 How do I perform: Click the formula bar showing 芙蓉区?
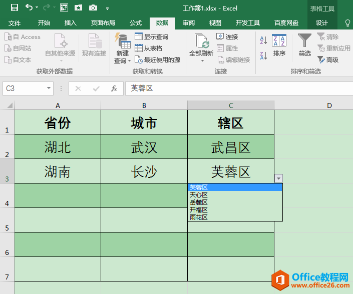tap(239, 88)
